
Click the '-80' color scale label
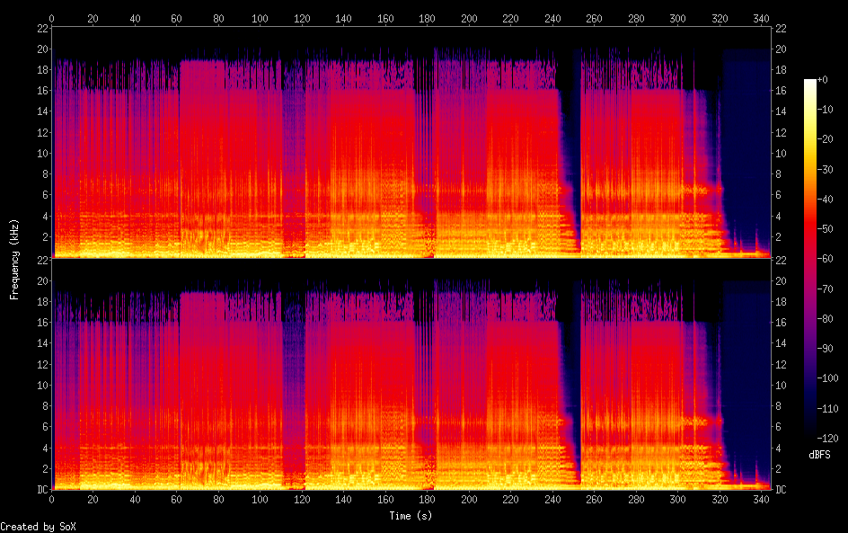pyautogui.click(x=825, y=319)
